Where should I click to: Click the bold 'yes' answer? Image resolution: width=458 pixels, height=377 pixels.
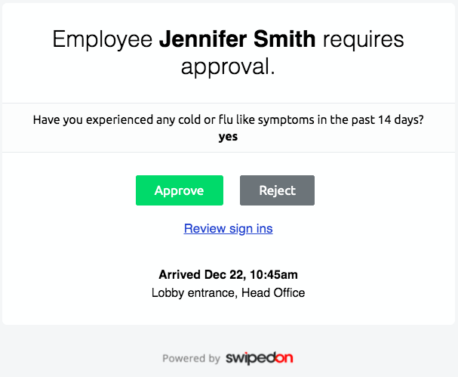point(228,137)
